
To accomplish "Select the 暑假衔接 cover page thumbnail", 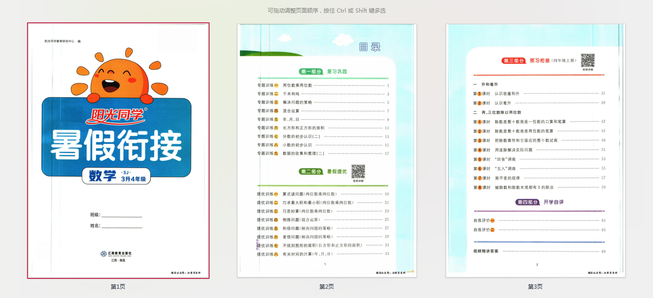I will tap(118, 150).
